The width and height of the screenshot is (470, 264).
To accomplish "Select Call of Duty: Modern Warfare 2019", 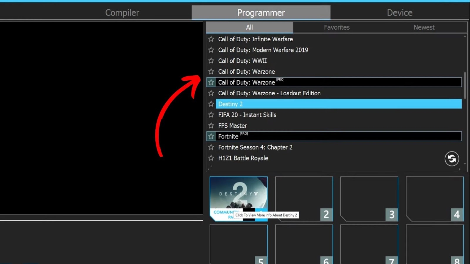I will 339,50.
